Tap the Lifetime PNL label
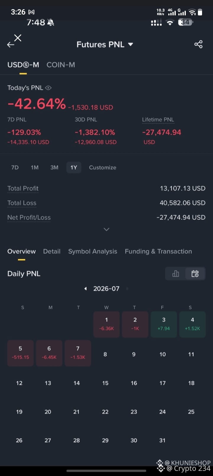 pos(158,120)
